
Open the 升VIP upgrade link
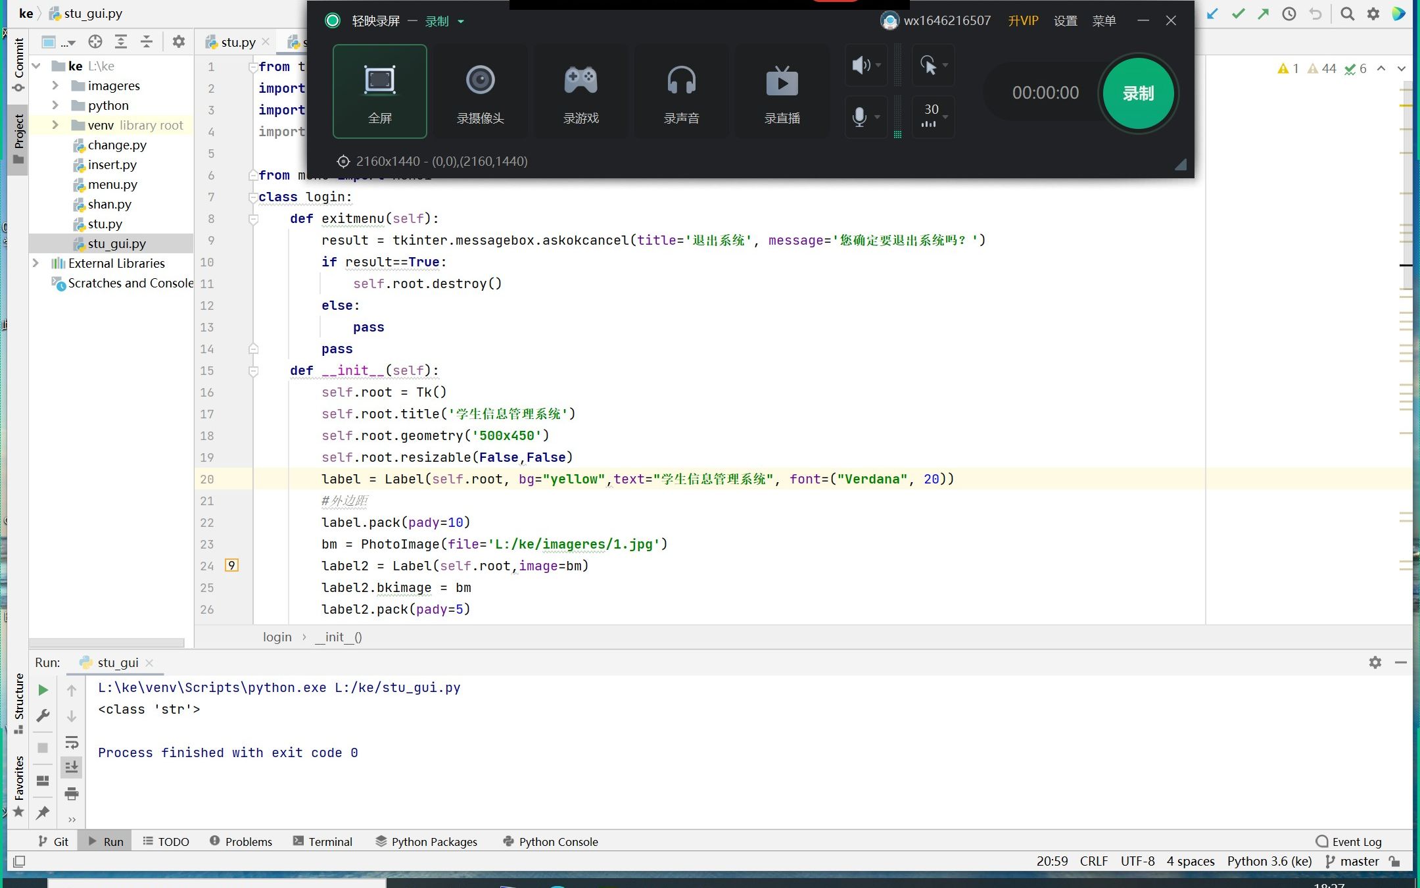[1023, 20]
